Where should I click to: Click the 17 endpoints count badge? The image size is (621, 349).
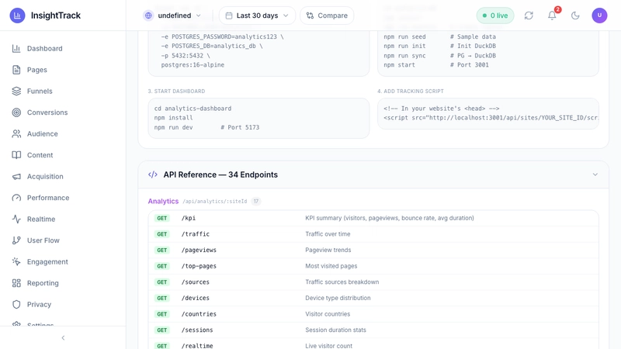(x=256, y=201)
